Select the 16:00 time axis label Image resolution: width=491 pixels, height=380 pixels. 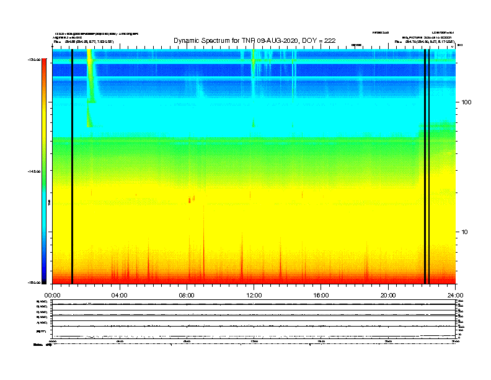[x=321, y=296]
